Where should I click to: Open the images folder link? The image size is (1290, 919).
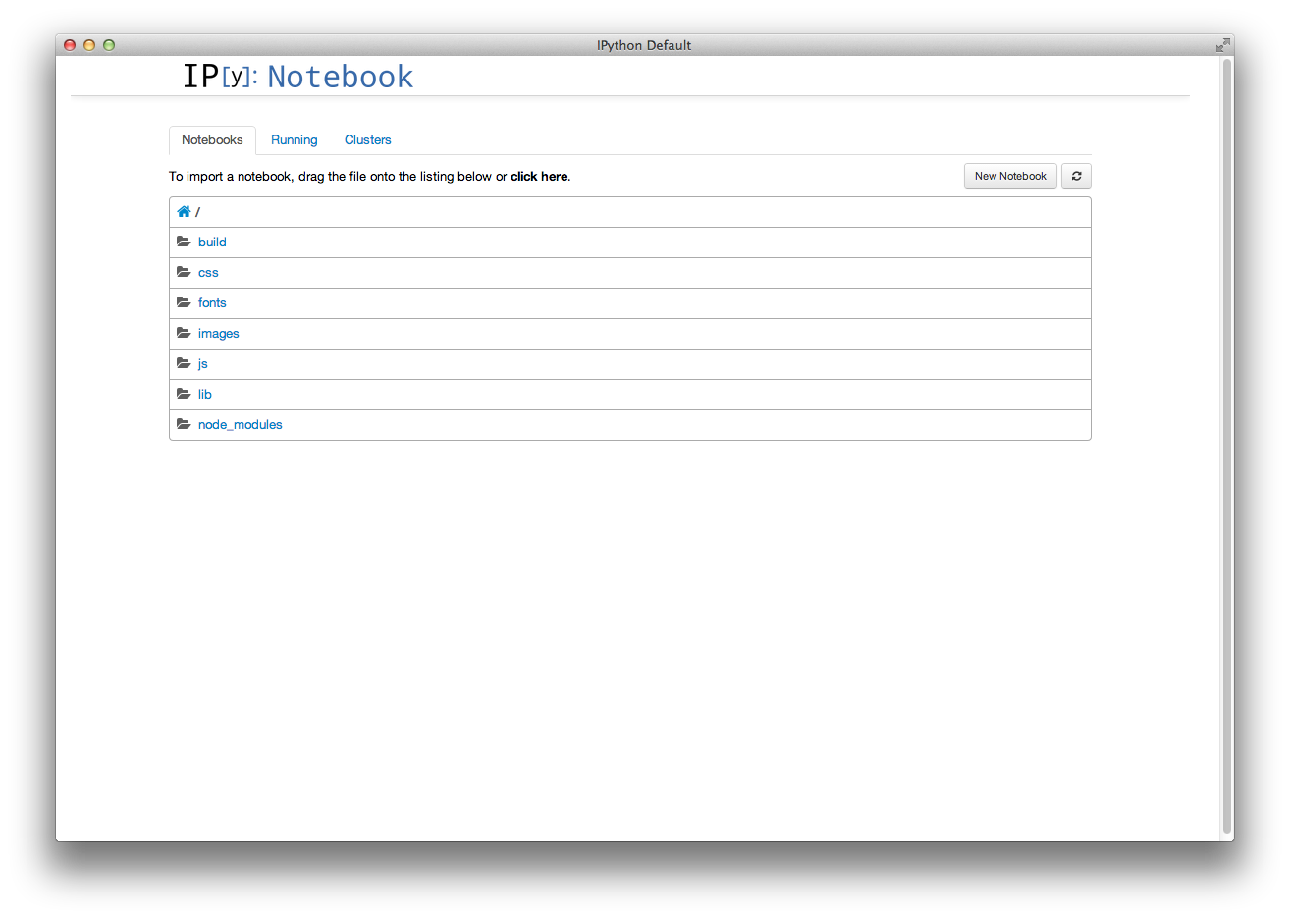(219, 334)
